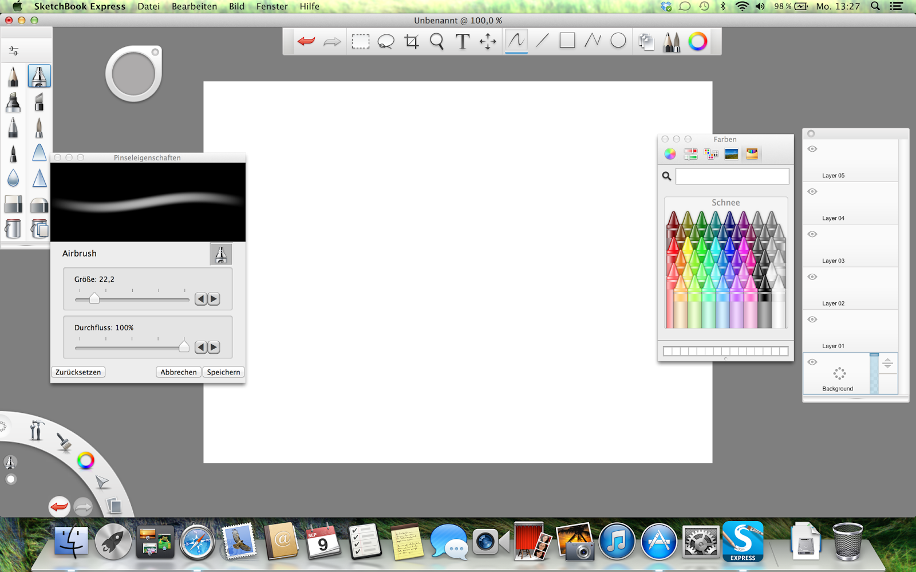Open the lagoon color wheel
This screenshot has height=572, width=916.
click(85, 460)
